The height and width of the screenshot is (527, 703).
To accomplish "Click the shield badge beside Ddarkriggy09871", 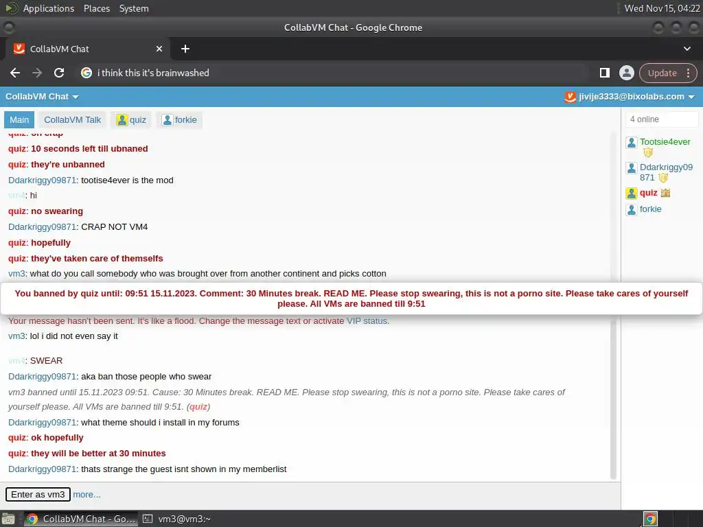I will [663, 178].
